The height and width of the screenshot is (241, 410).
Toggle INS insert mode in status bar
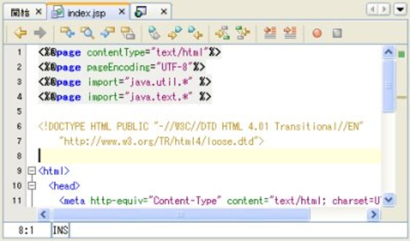60,231
